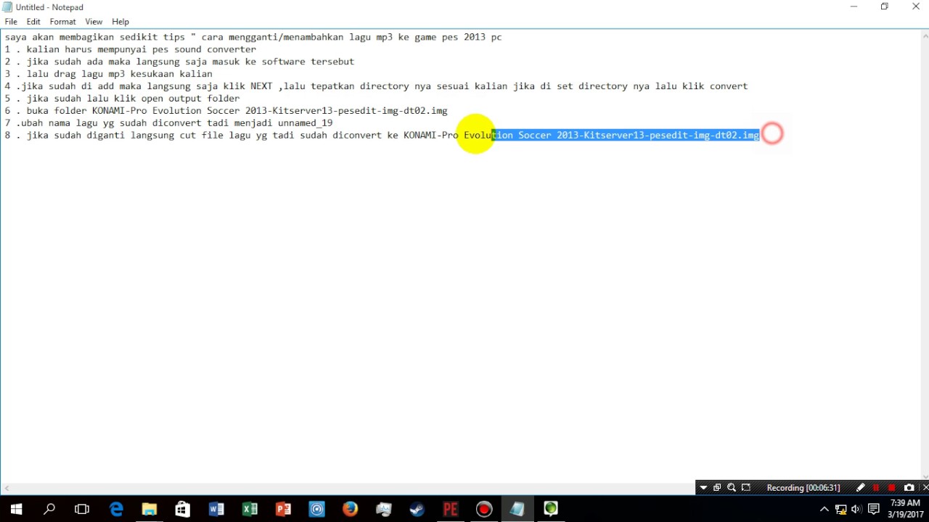Click the 'KONAMI-Pro Evolution Soccer' text in line 6
This screenshot has height=522, width=929.
166,110
